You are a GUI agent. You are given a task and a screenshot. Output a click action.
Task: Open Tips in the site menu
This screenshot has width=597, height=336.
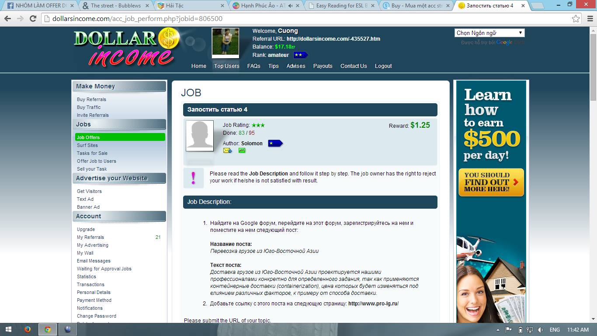274,66
